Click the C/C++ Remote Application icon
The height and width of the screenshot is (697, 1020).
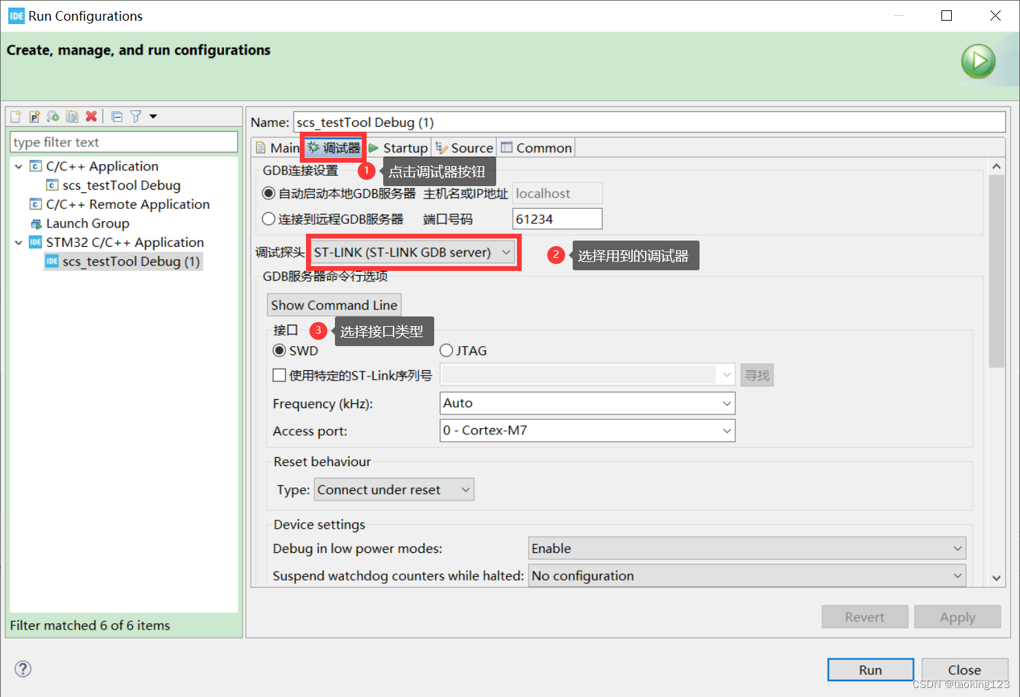(x=36, y=204)
